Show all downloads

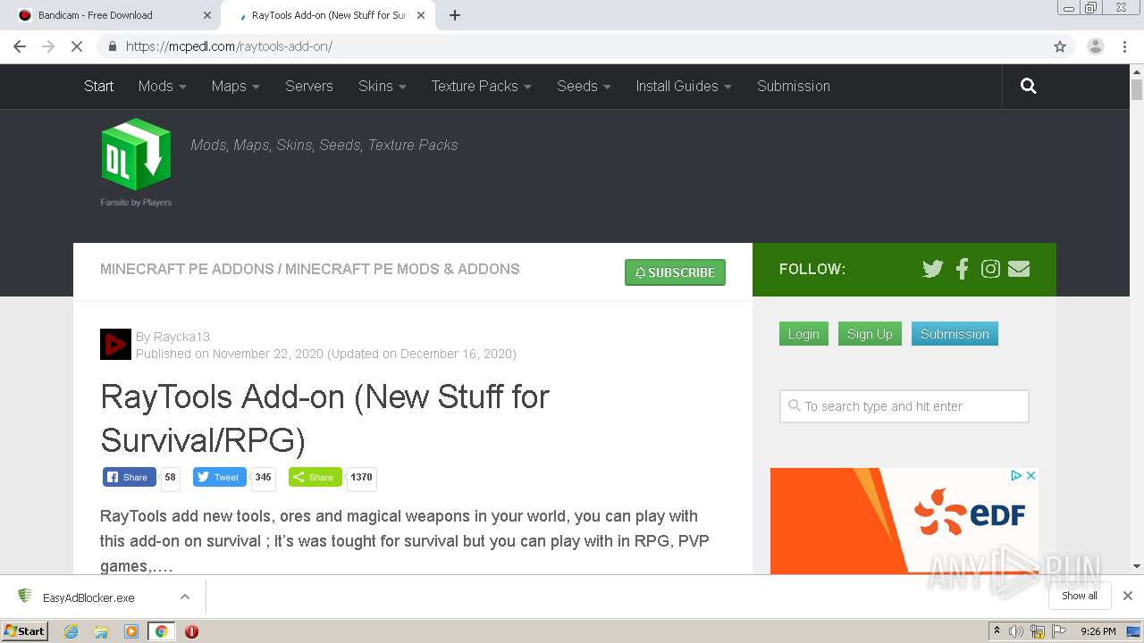1080,596
